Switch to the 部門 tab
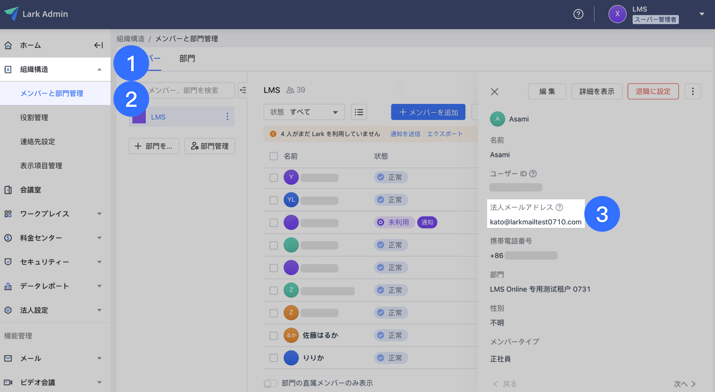 pyautogui.click(x=187, y=59)
